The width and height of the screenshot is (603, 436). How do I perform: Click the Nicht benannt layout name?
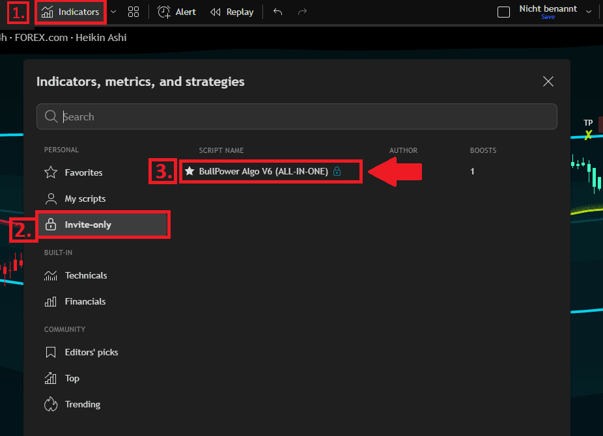[548, 9]
